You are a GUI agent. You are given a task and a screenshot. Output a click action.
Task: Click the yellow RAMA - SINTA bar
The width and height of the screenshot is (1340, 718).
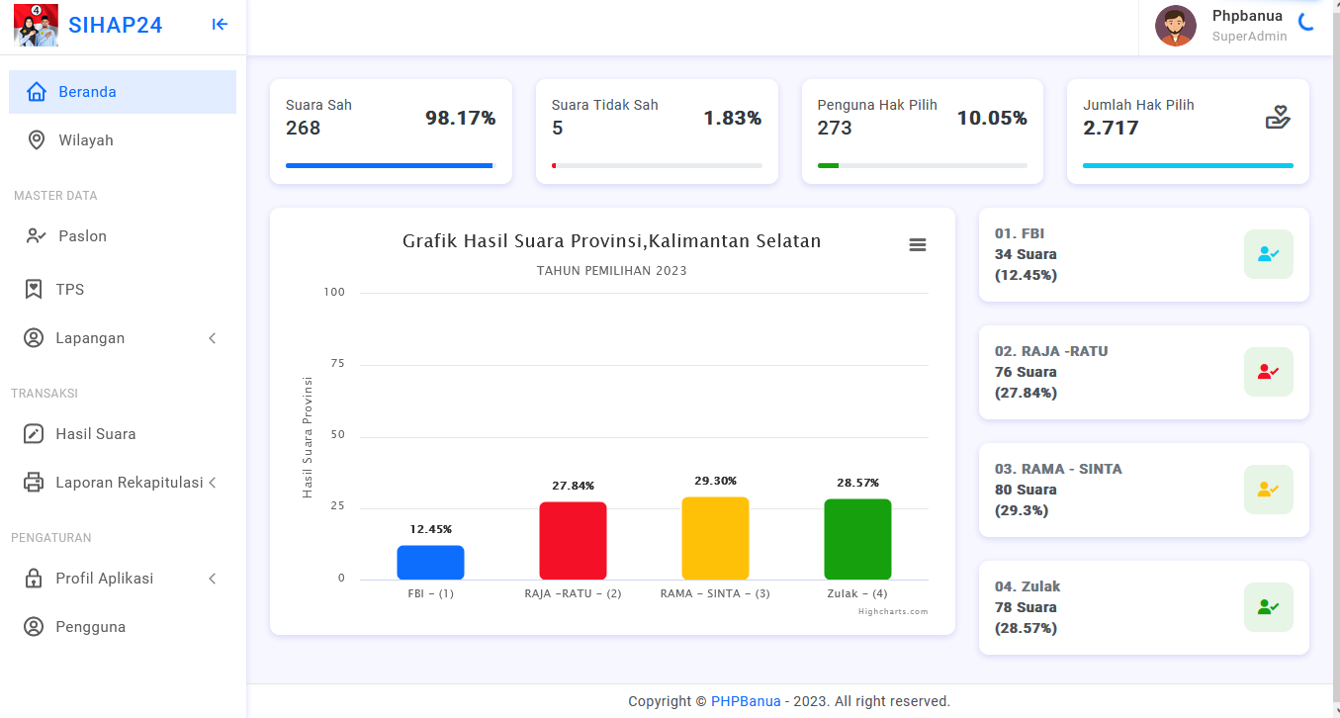(715, 538)
